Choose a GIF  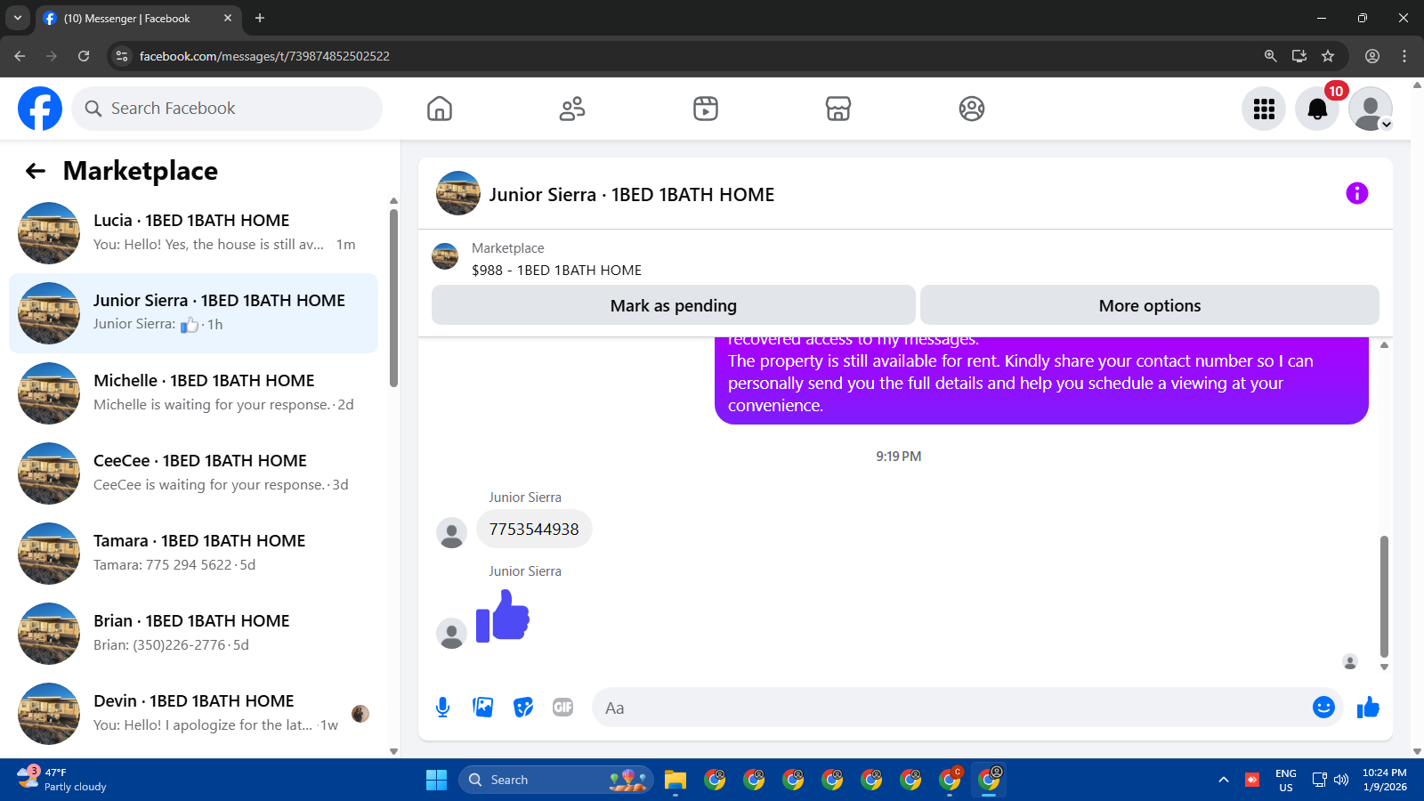tap(563, 708)
